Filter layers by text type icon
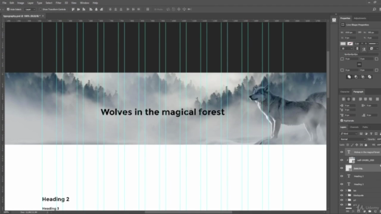The width and height of the screenshot is (381, 214). [x=371, y=134]
